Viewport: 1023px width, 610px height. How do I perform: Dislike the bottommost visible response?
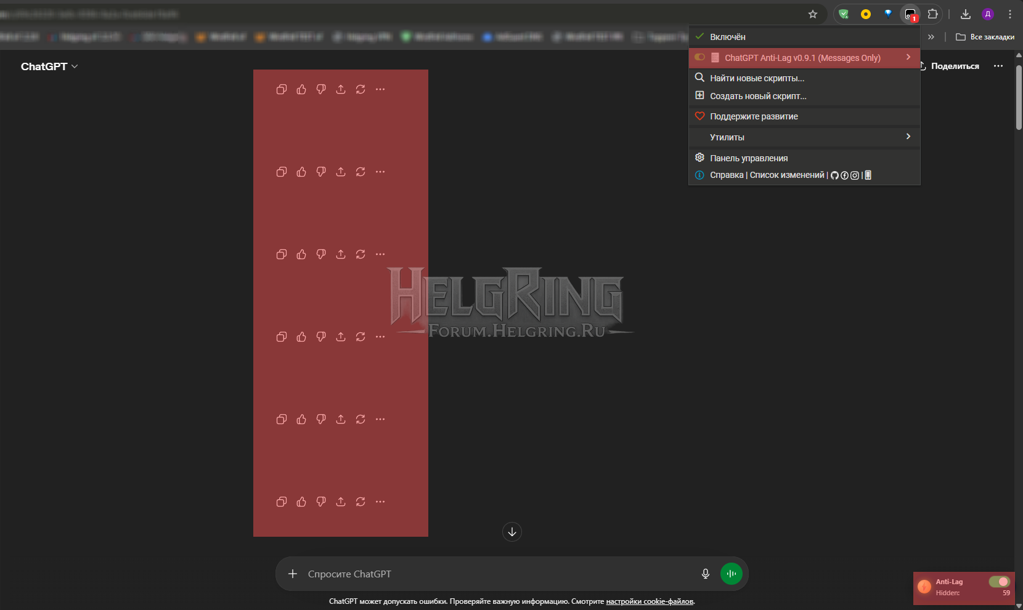coord(321,502)
